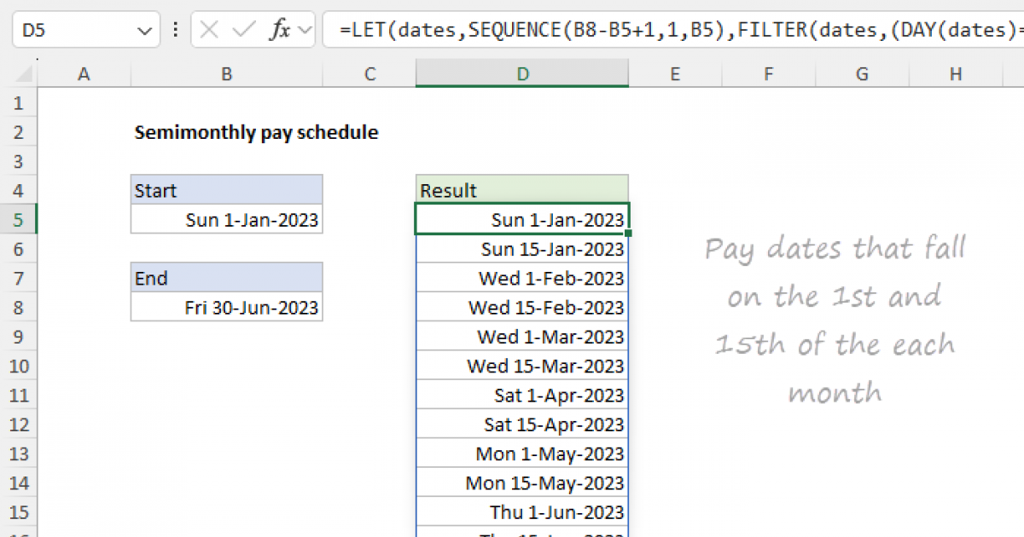The width and height of the screenshot is (1024, 537).
Task: Select the Start label cell B4
Action: [225, 189]
